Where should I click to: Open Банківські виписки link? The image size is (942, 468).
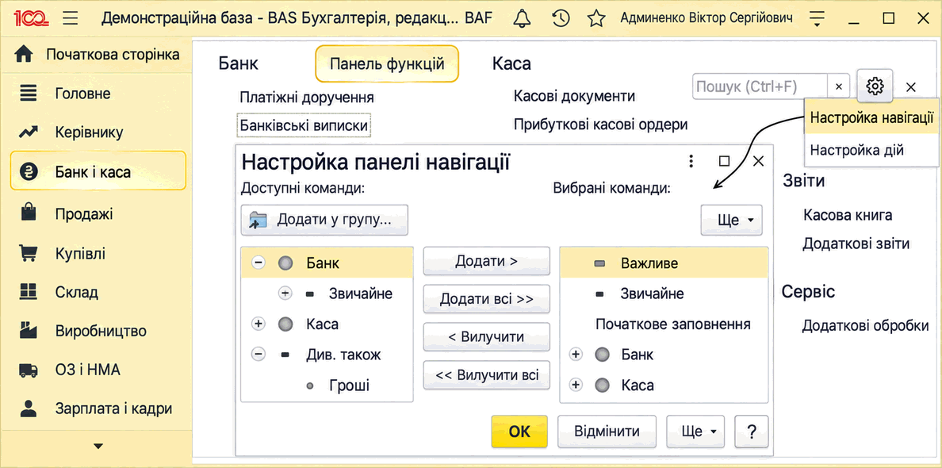pos(304,125)
